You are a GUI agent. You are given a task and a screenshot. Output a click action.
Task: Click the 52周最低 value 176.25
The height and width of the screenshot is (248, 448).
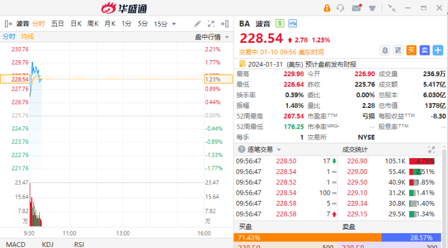(294, 126)
